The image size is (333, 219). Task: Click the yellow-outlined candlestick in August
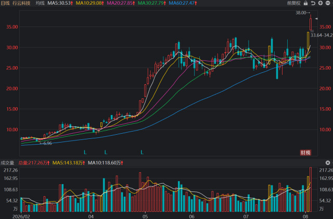click(308, 41)
